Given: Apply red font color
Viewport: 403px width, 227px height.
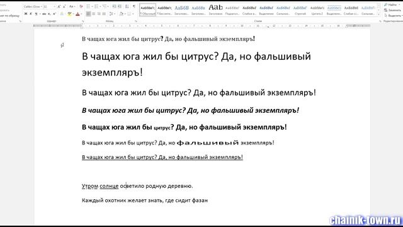Looking at the screenshot, I should 77,14.
